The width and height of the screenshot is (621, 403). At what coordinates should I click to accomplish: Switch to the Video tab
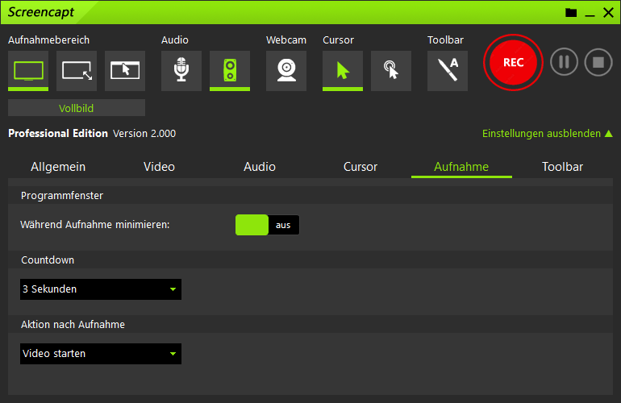point(159,167)
